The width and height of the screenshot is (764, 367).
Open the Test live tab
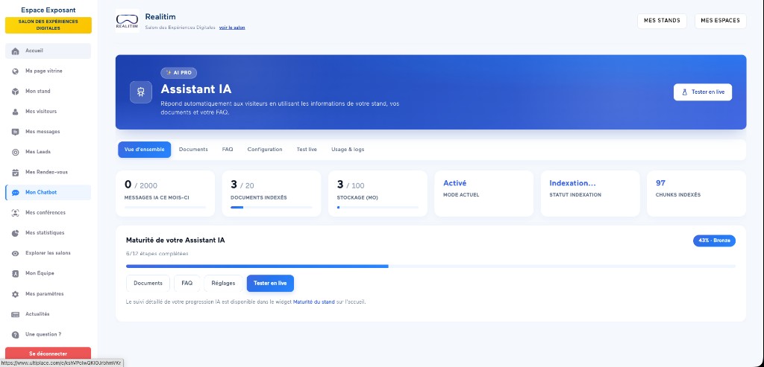pyautogui.click(x=307, y=150)
